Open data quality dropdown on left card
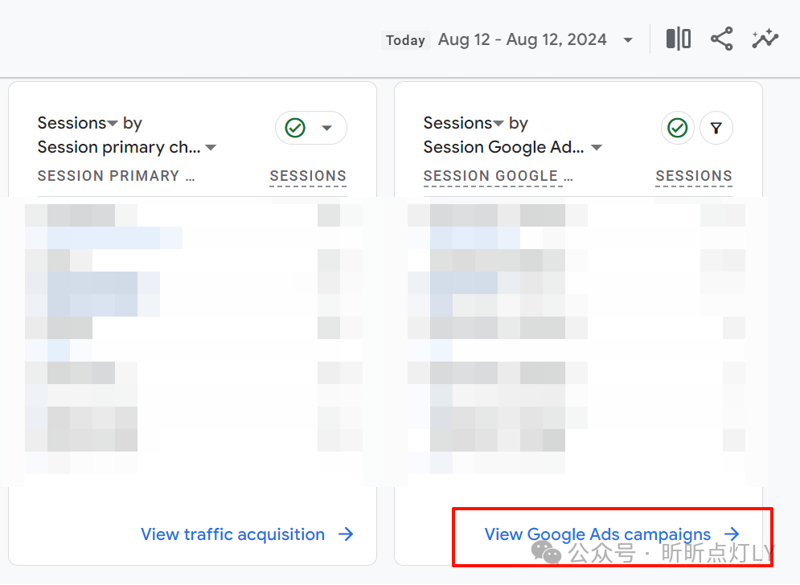The height and width of the screenshot is (585, 800). coord(326,129)
